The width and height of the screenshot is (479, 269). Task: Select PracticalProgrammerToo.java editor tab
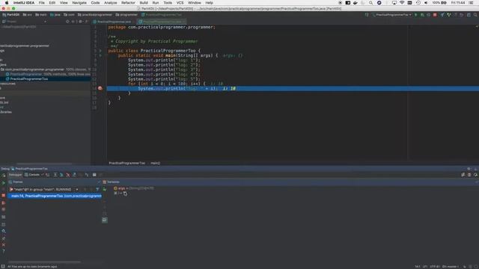(162, 22)
